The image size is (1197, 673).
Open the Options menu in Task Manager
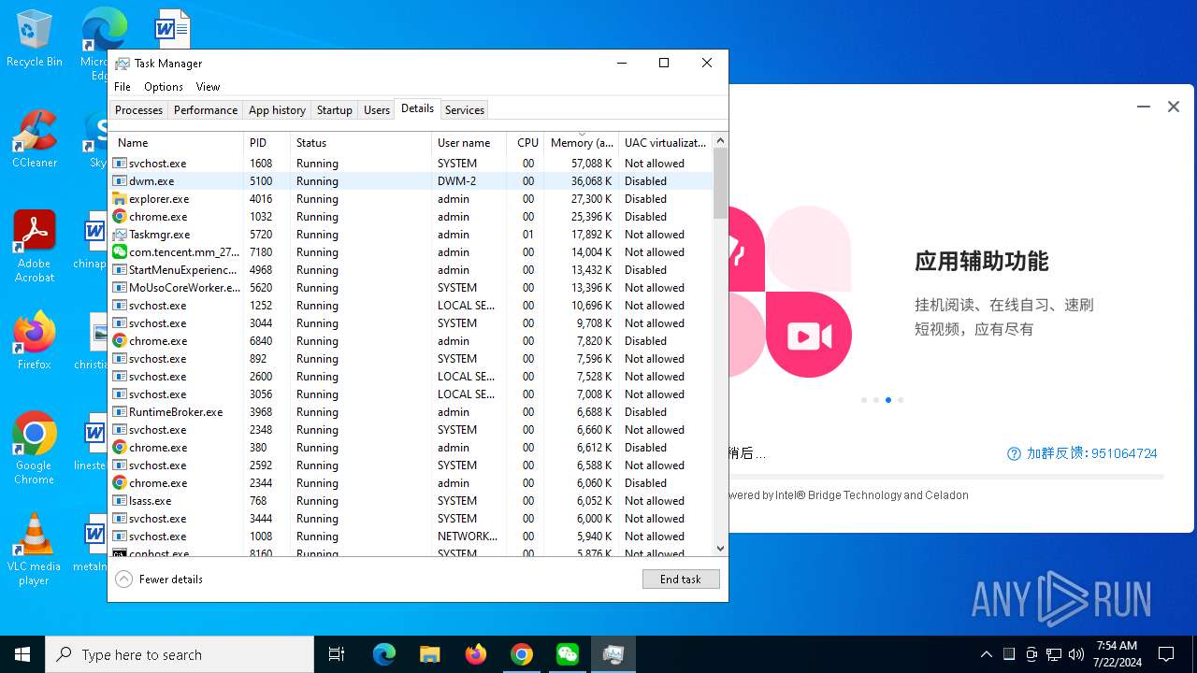point(164,87)
